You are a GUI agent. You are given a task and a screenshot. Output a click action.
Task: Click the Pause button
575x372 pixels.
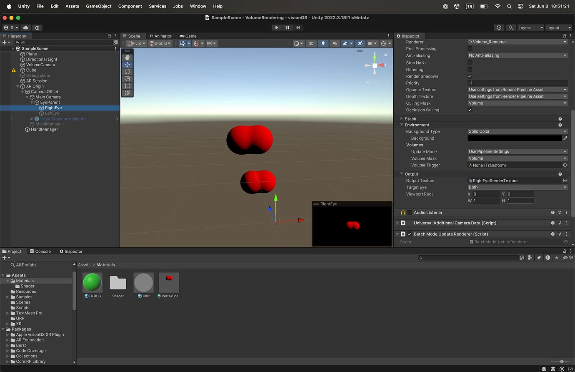pyautogui.click(x=287, y=27)
